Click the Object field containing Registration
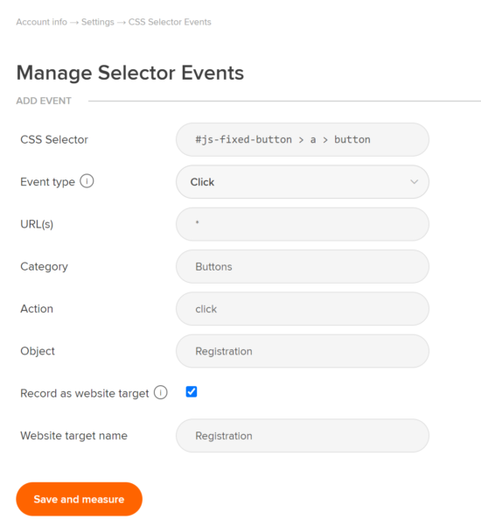The height and width of the screenshot is (527, 481). tap(303, 351)
